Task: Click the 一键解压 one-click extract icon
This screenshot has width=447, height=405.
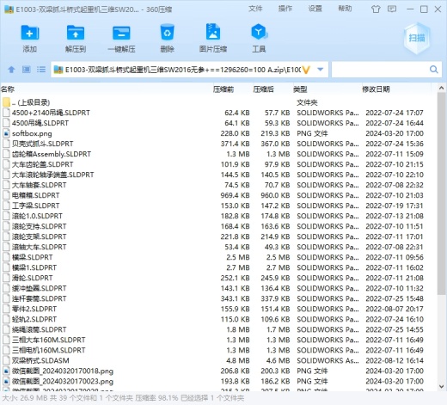Action: pos(121,34)
